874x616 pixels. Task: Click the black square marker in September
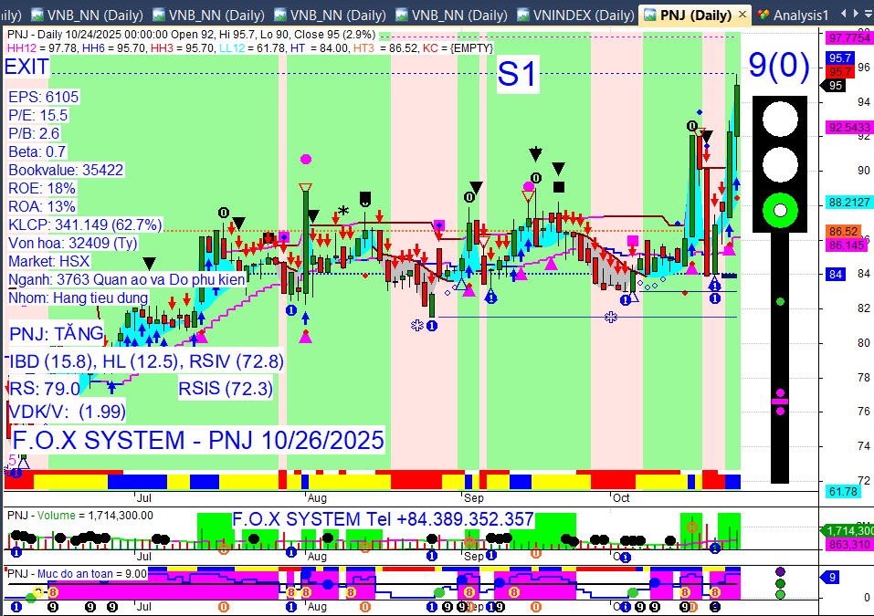(559, 187)
